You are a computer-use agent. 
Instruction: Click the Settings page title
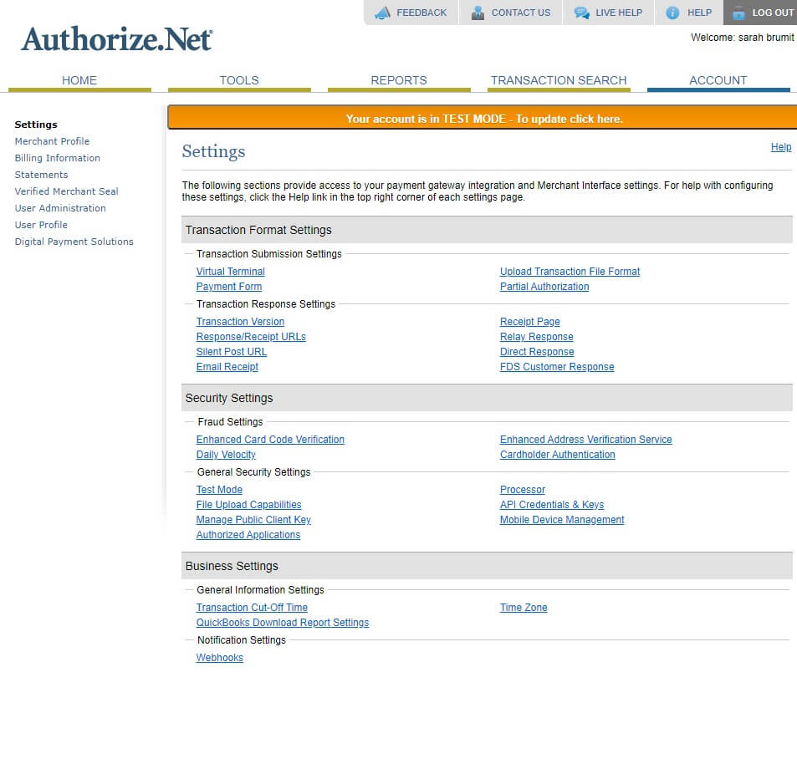(213, 151)
